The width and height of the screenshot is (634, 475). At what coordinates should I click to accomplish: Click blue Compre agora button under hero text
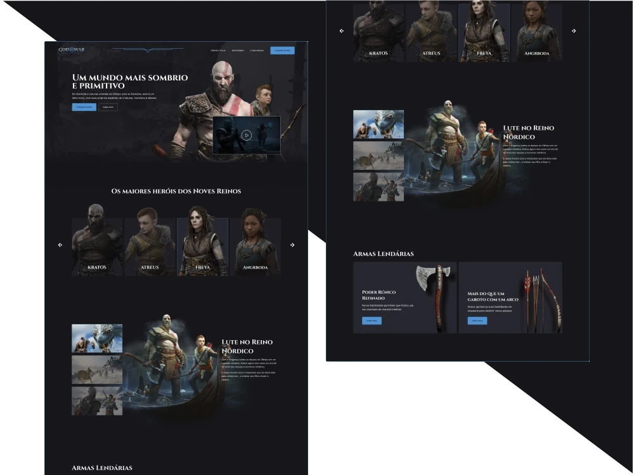tap(84, 107)
